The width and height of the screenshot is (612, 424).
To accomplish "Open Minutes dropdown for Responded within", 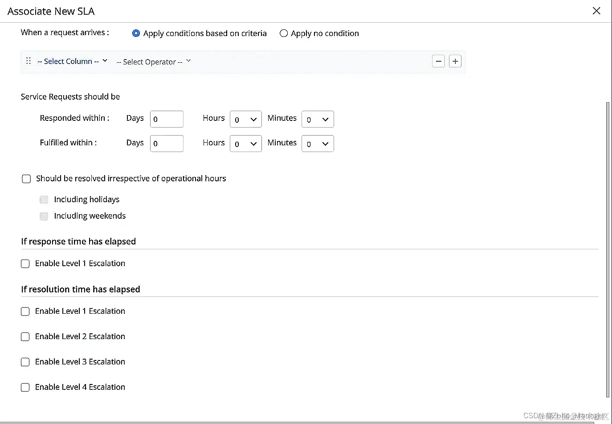I will coord(317,119).
